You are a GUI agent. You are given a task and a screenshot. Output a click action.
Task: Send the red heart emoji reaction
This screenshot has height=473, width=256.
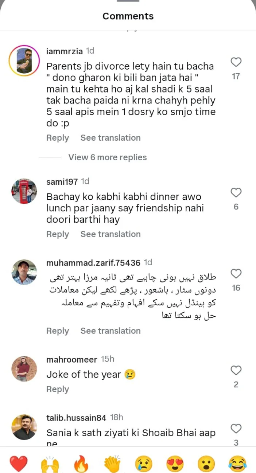(18, 464)
